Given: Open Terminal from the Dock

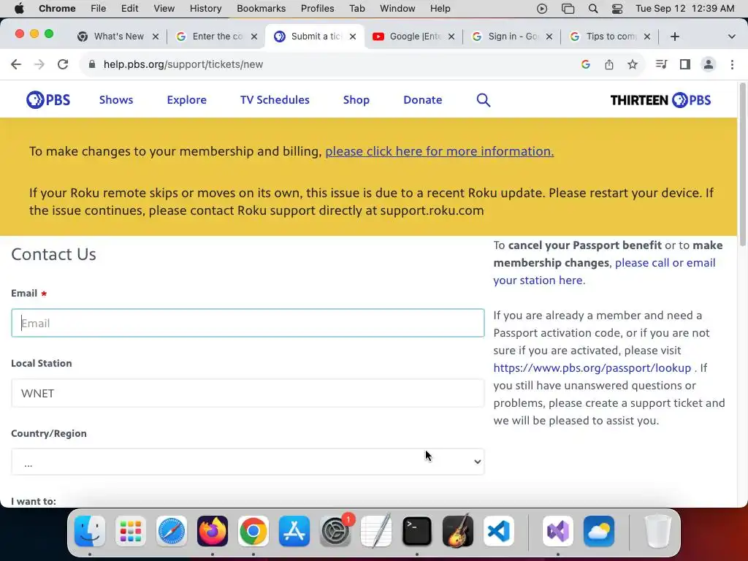Looking at the screenshot, I should coord(417,531).
